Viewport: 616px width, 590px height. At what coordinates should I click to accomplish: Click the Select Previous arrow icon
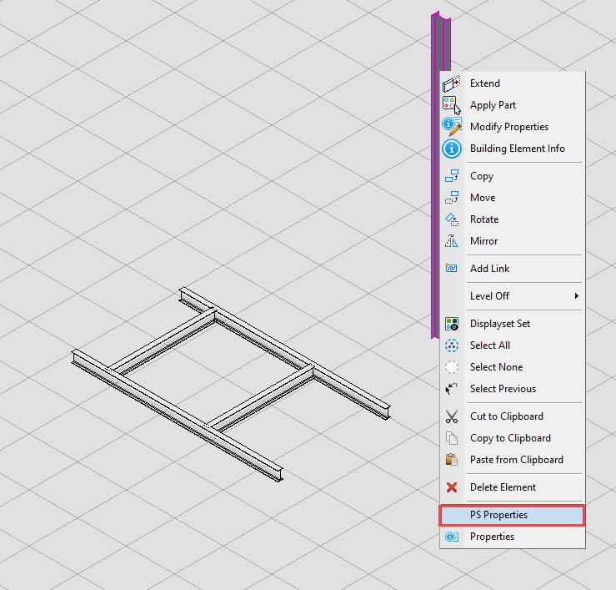[x=452, y=389]
